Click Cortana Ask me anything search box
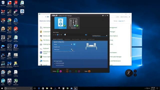This screenshot has width=160, height=90. (18, 88)
